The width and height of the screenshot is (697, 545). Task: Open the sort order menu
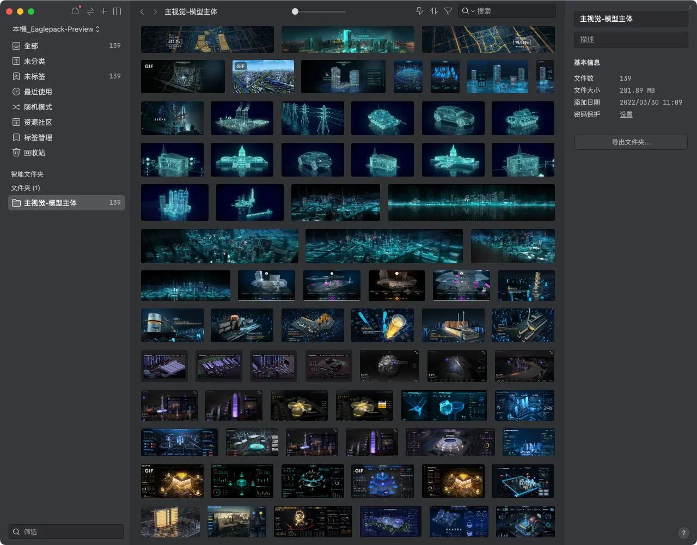pyautogui.click(x=434, y=11)
